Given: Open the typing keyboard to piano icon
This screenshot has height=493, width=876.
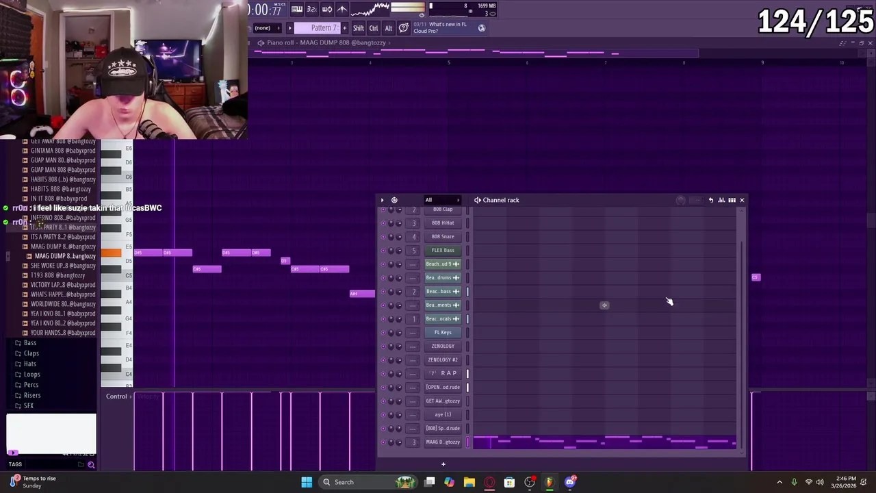Looking at the screenshot, I should pyautogui.click(x=297, y=9).
